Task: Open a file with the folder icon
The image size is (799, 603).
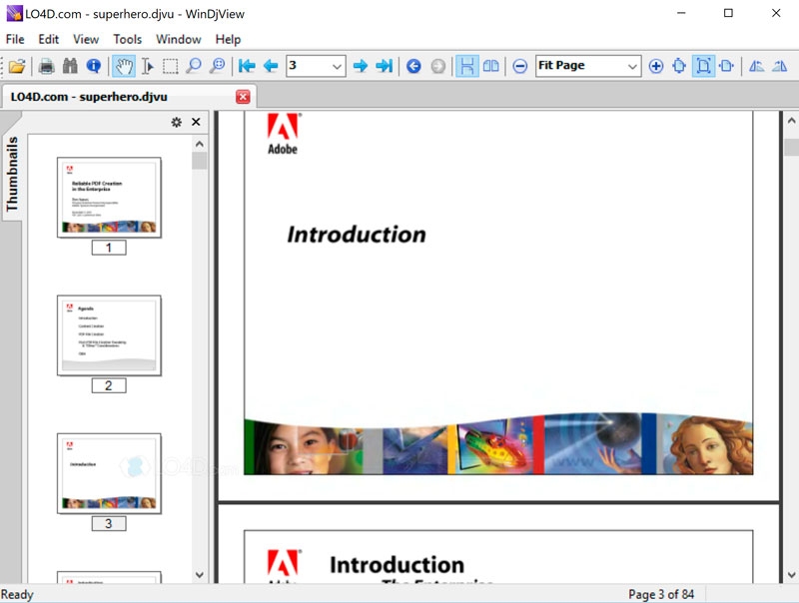Action: pos(17,66)
